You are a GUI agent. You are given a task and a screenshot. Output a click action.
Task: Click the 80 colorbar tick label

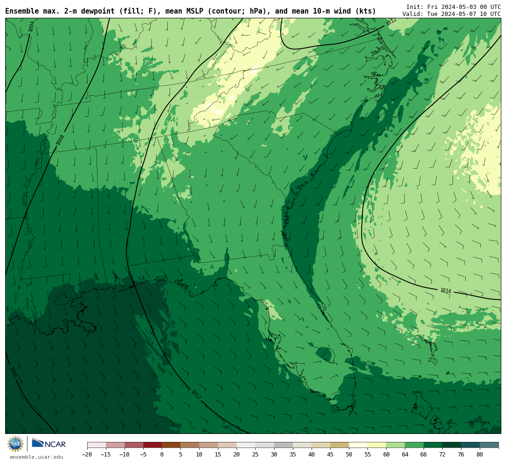point(480,455)
